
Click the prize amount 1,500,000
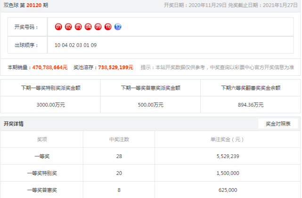(x=228, y=173)
